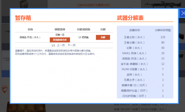Click the 分解 column header
The image size is (185, 112).
point(103,29)
